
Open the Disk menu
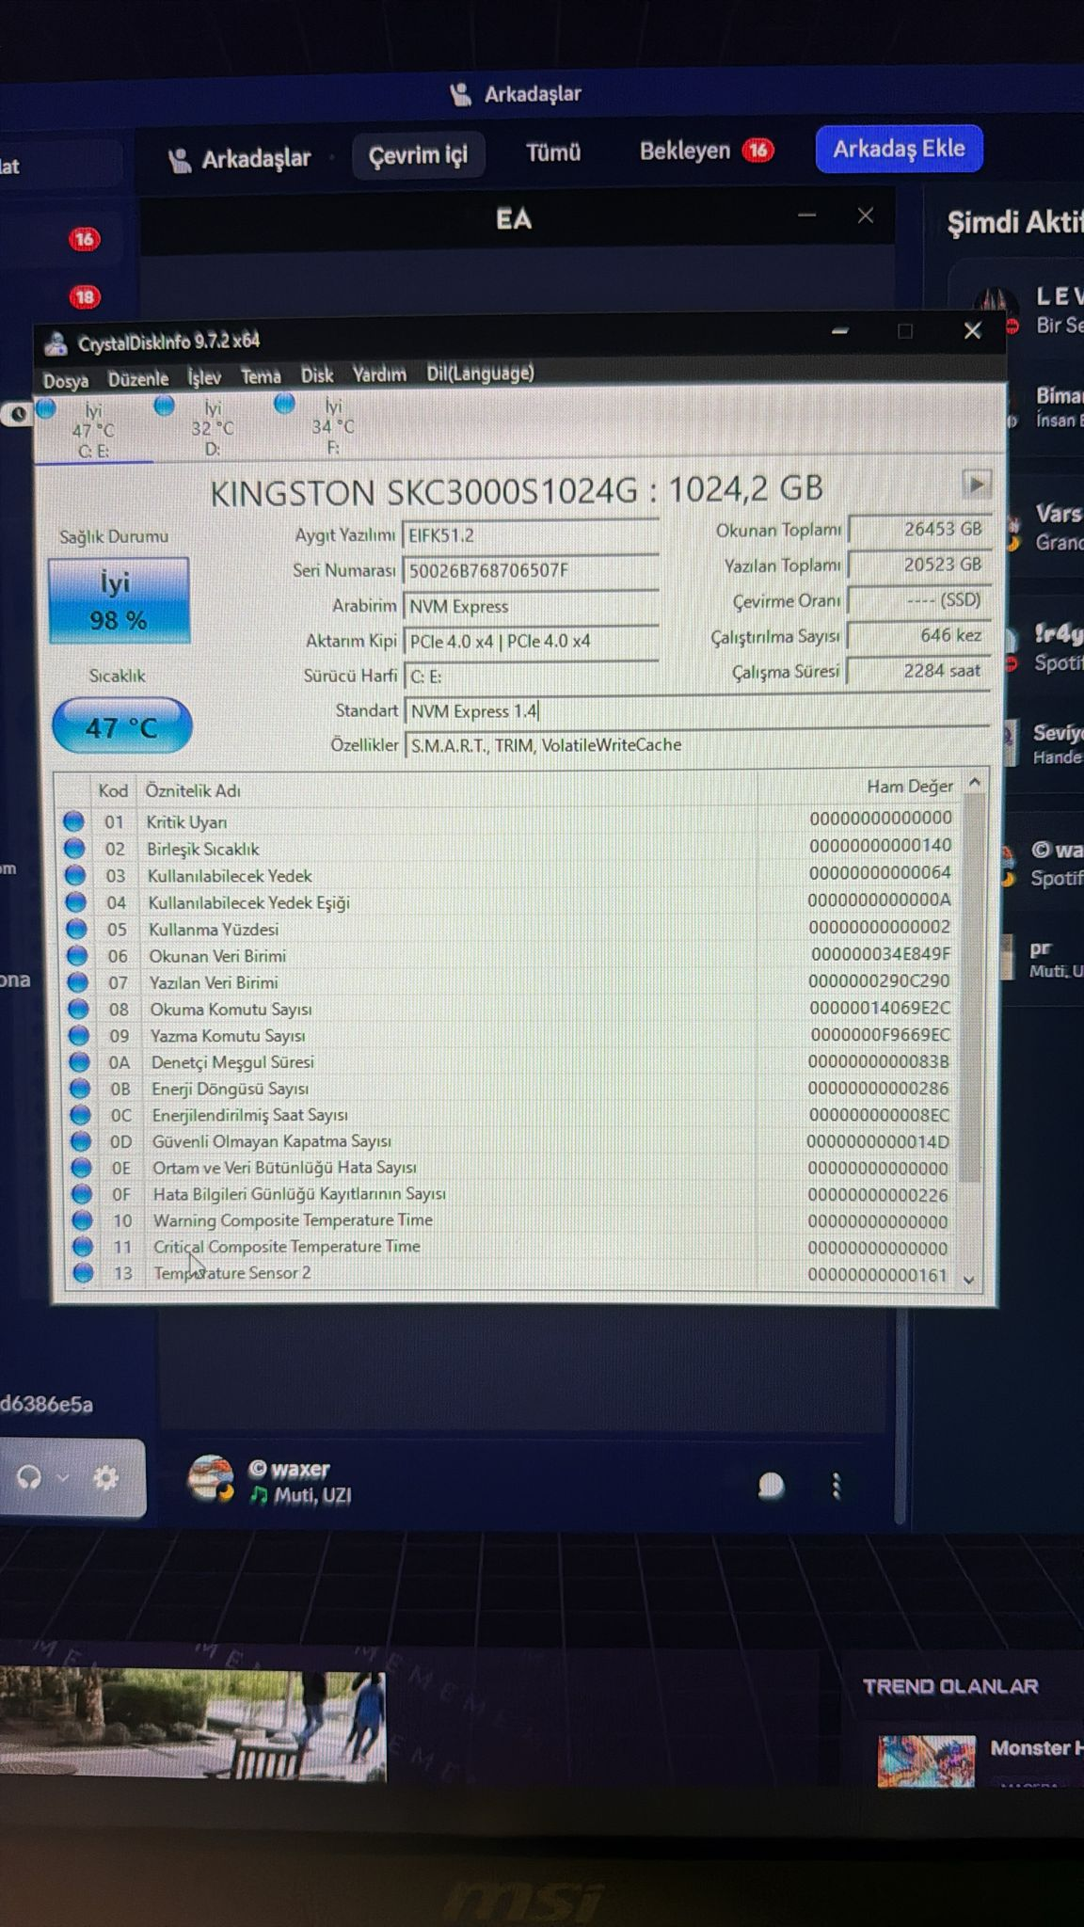click(317, 375)
